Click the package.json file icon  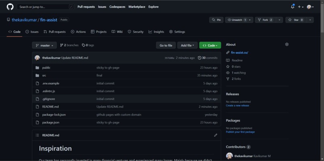tap(37, 122)
